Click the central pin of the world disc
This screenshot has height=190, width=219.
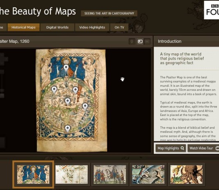68,102
